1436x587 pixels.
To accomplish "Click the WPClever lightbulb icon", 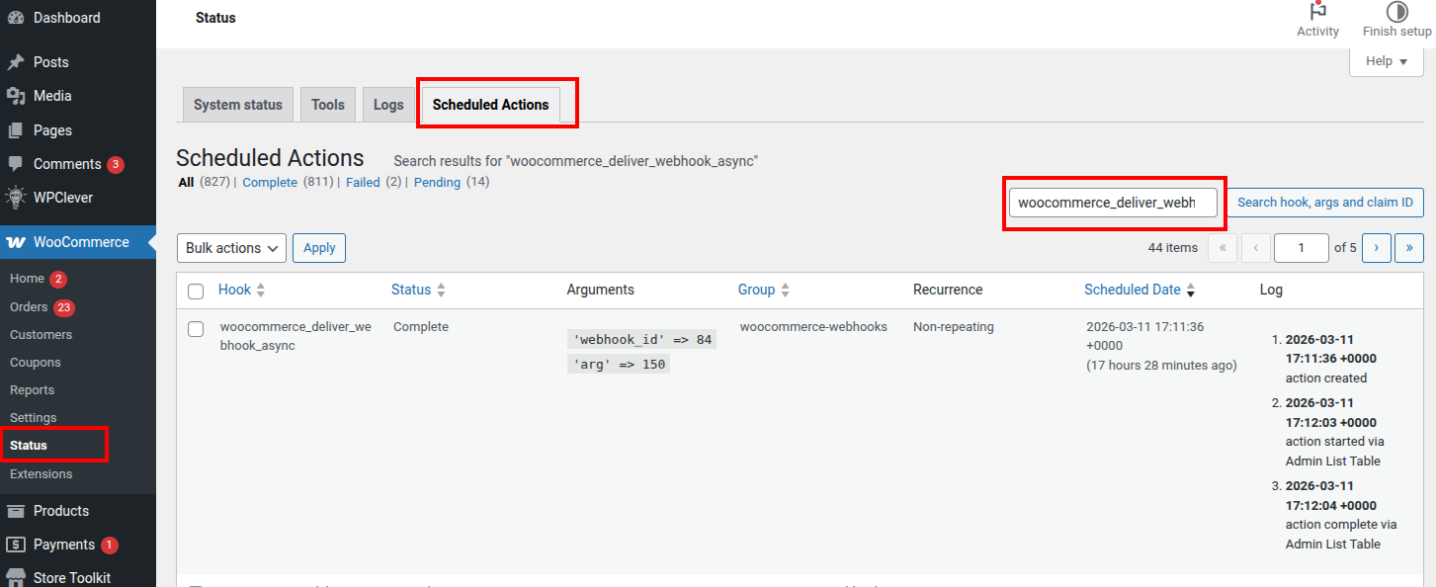I will 16,198.
